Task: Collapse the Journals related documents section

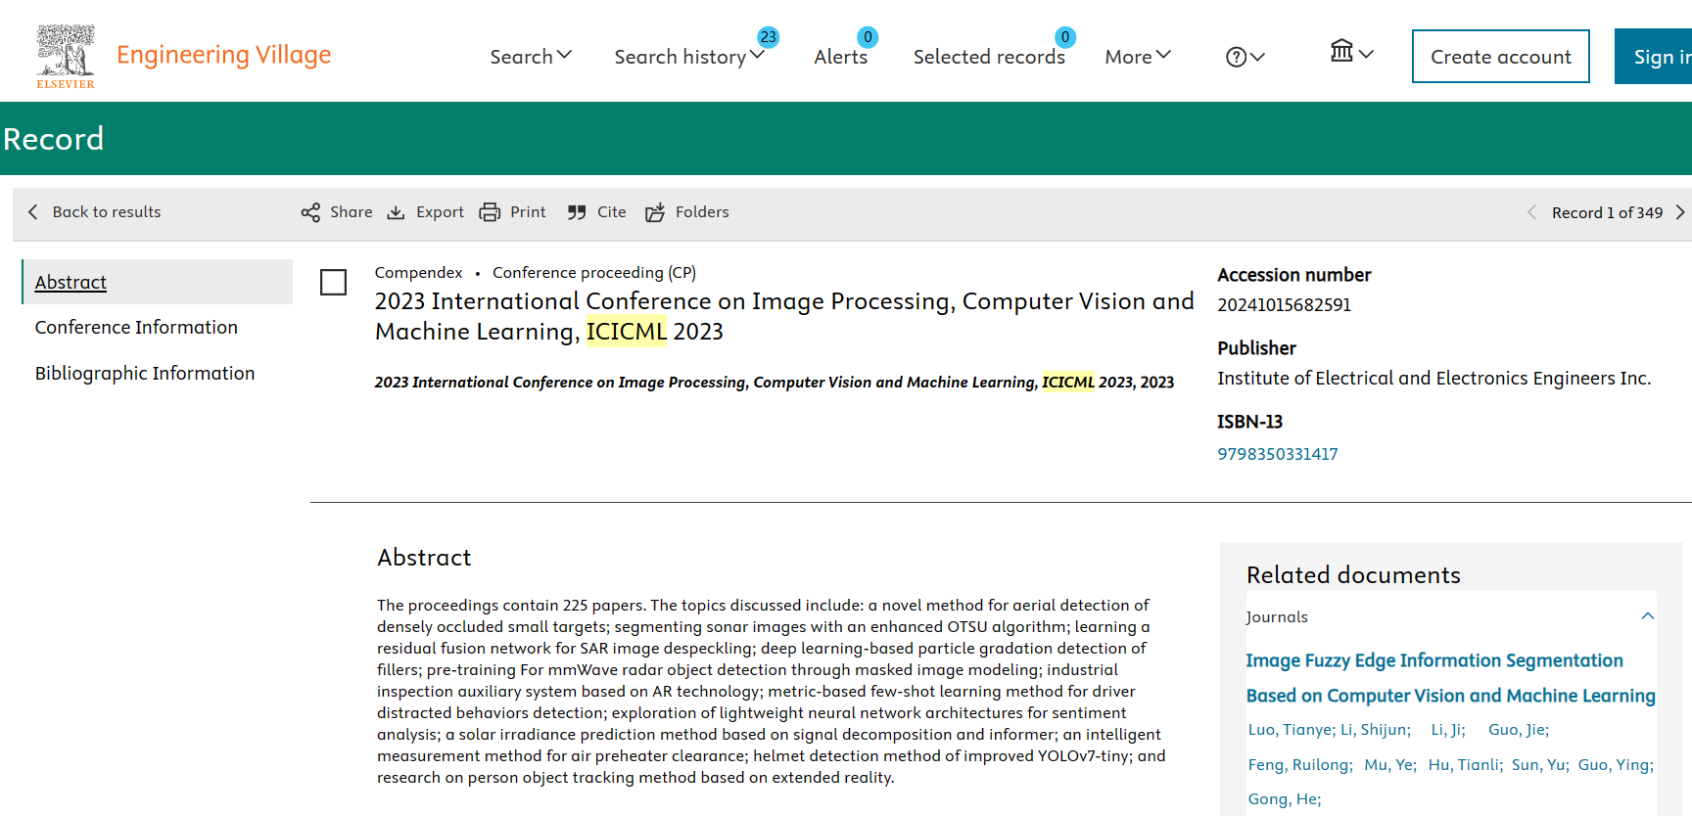Action: (x=1647, y=616)
